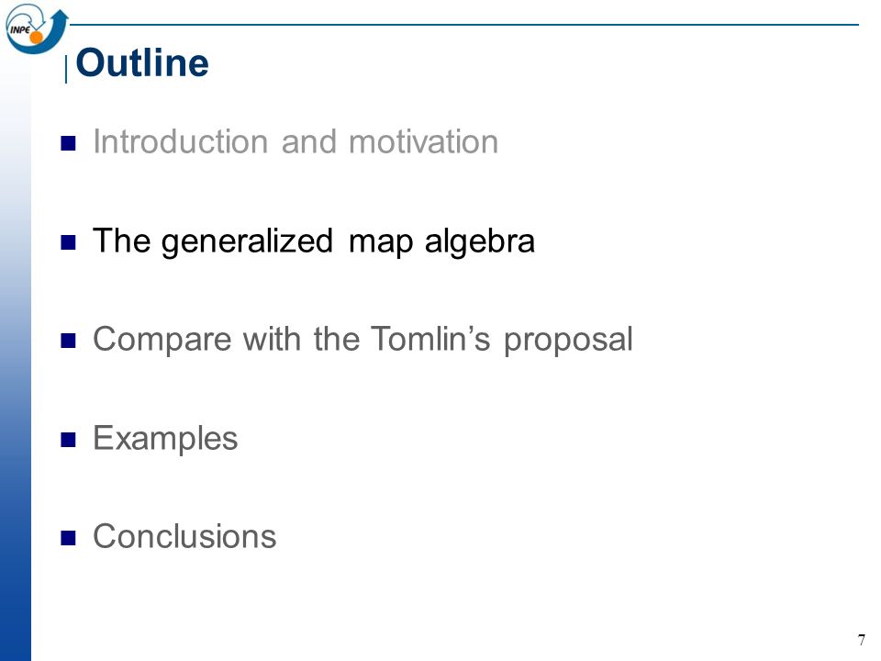Select The generalized map algebra line
This screenshot has height=661, width=881.
(314, 241)
